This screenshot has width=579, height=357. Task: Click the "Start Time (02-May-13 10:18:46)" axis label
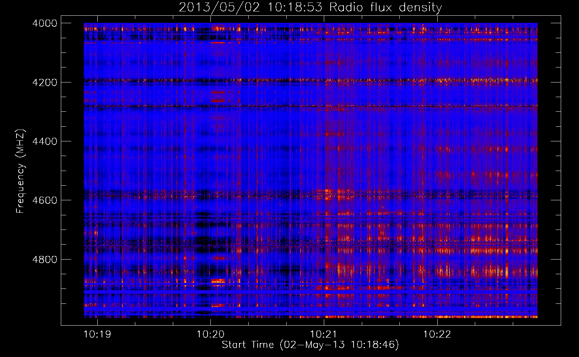click(310, 345)
